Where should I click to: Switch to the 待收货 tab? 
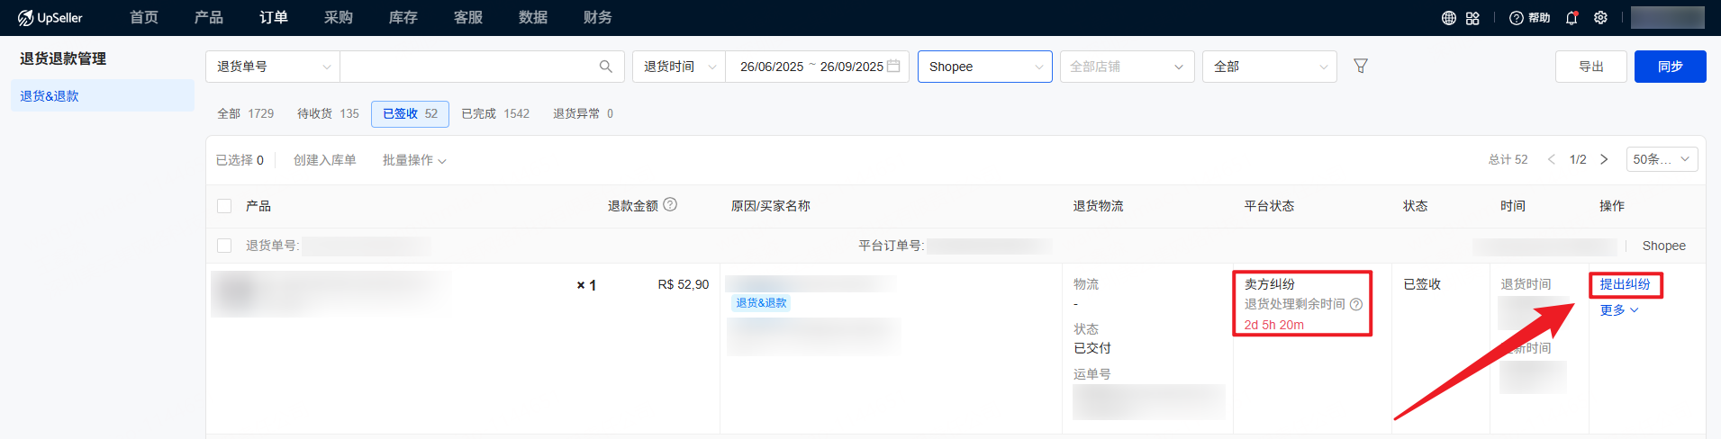[328, 114]
